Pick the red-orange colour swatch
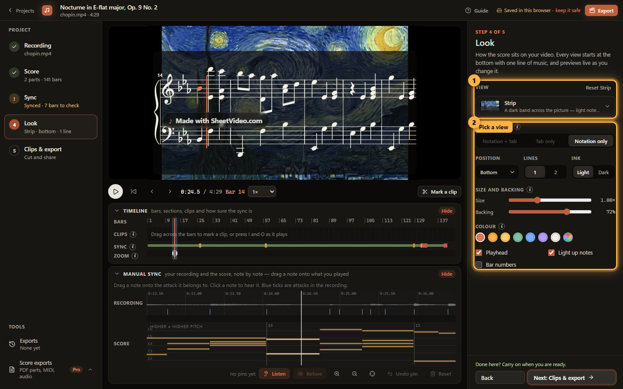 (480, 237)
